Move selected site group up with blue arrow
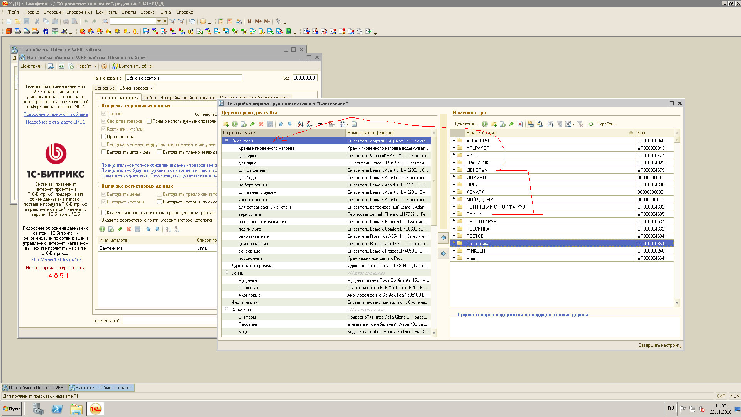 (281, 124)
